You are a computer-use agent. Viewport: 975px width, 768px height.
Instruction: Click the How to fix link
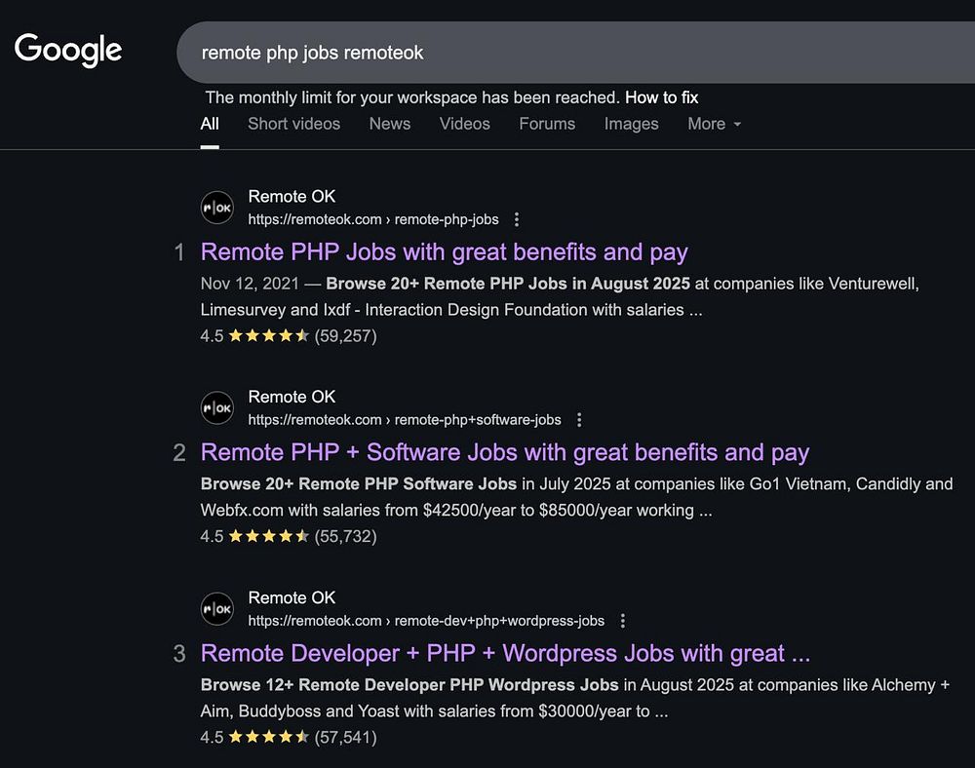tap(661, 97)
